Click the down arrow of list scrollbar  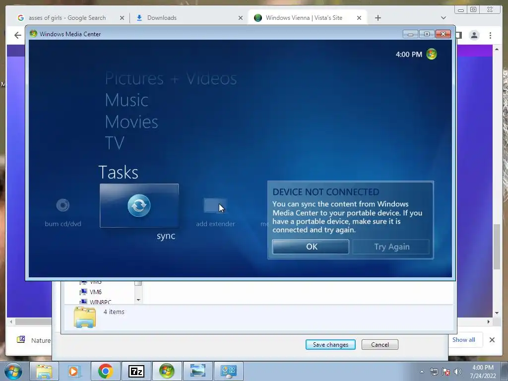tap(138, 300)
